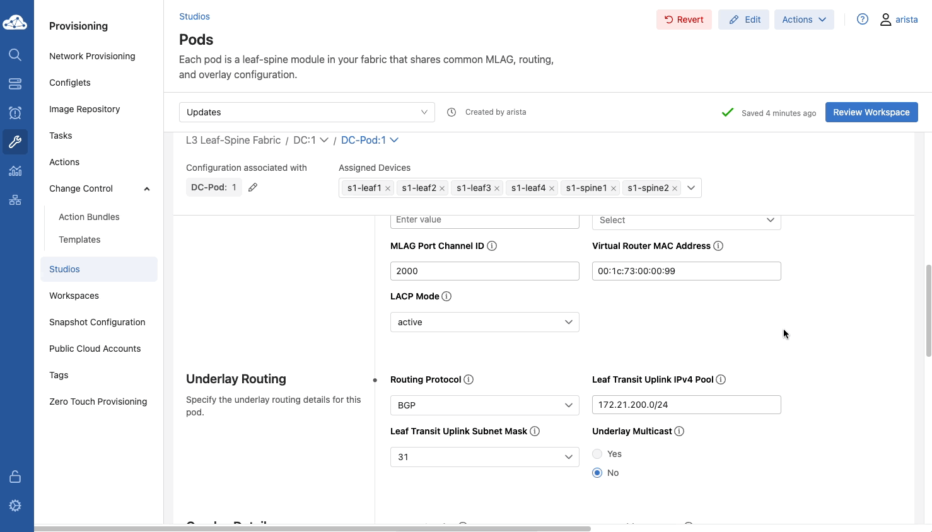Select Yes for Underlay Multicast

(x=597, y=454)
